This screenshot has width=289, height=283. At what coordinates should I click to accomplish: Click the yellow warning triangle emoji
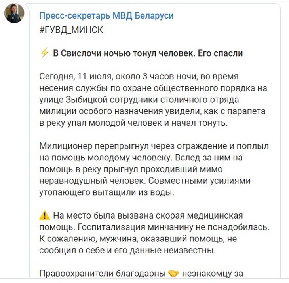point(44,216)
